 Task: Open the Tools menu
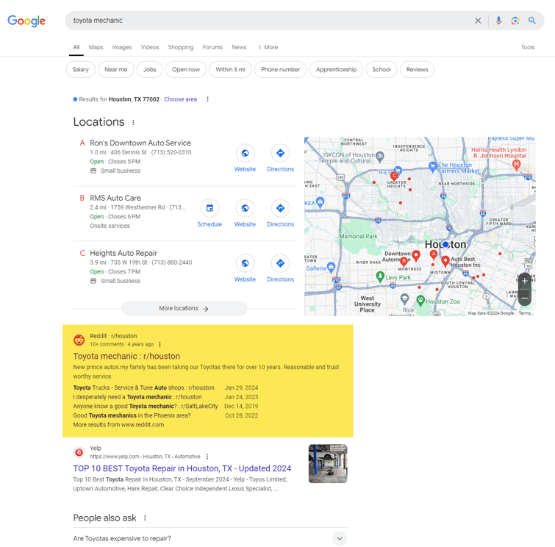[527, 47]
